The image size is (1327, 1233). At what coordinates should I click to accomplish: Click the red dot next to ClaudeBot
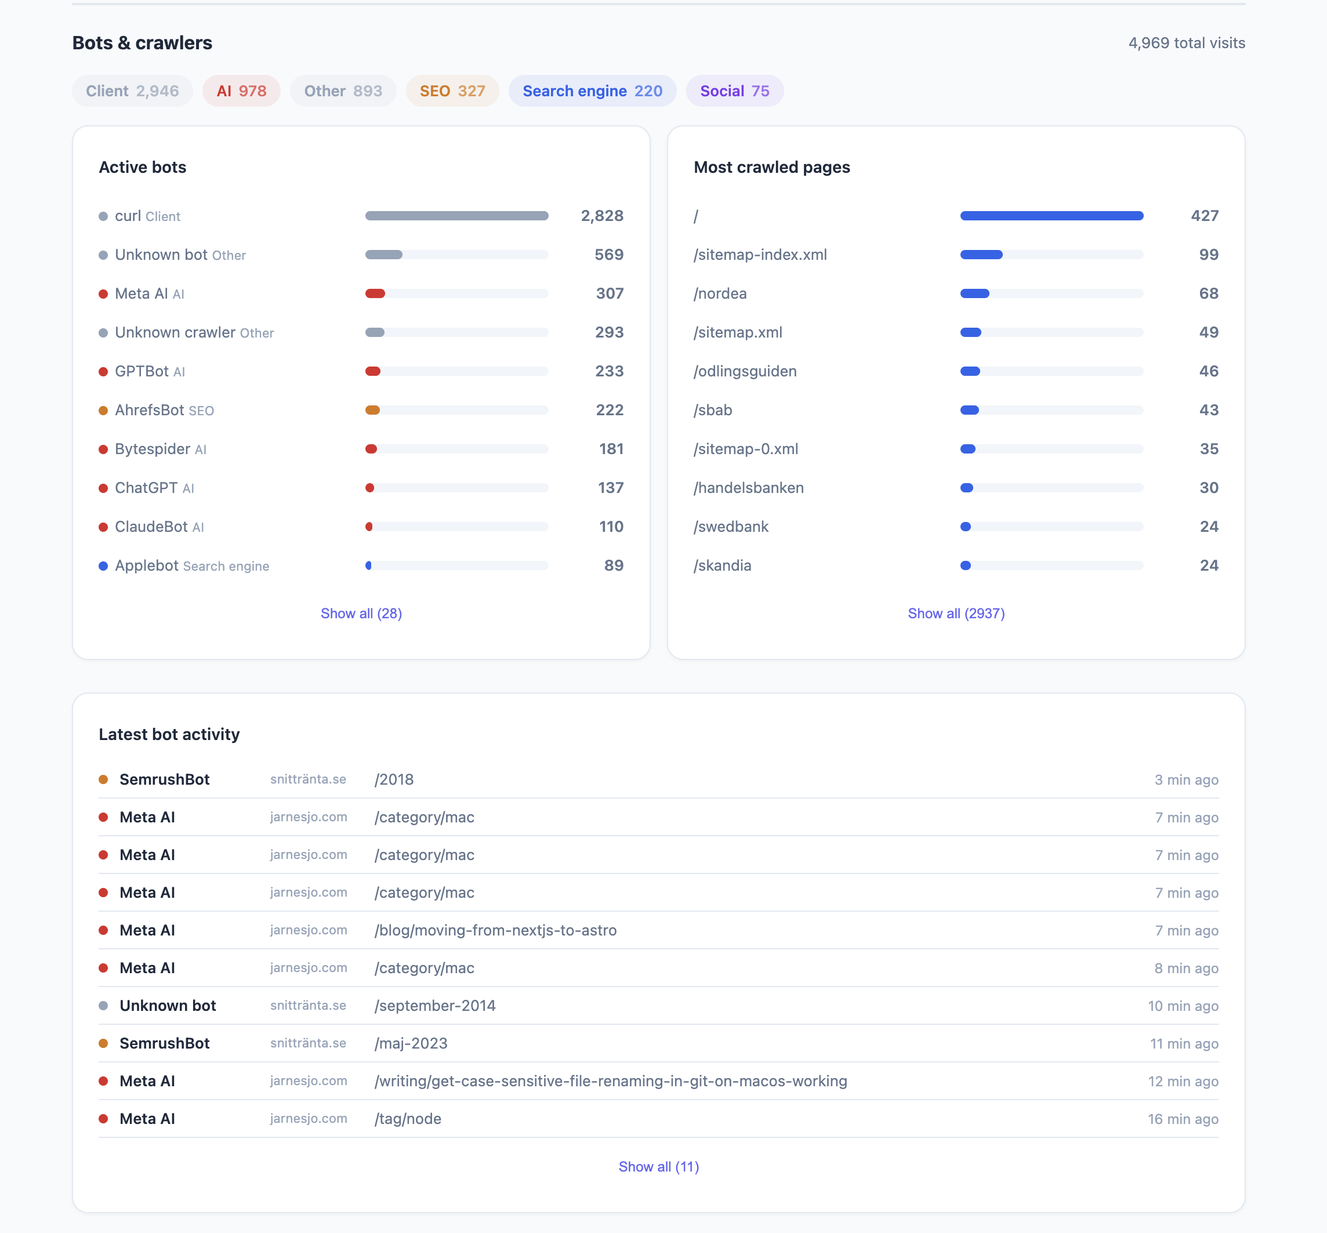tap(103, 526)
